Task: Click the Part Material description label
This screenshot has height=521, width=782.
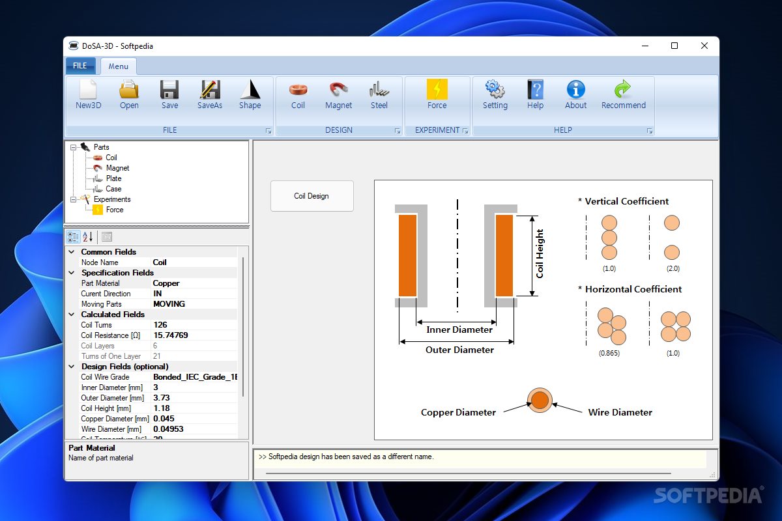Action: 92,448
